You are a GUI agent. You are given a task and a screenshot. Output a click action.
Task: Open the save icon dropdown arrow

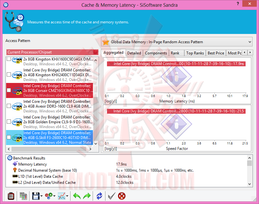pyautogui.click(x=41, y=196)
